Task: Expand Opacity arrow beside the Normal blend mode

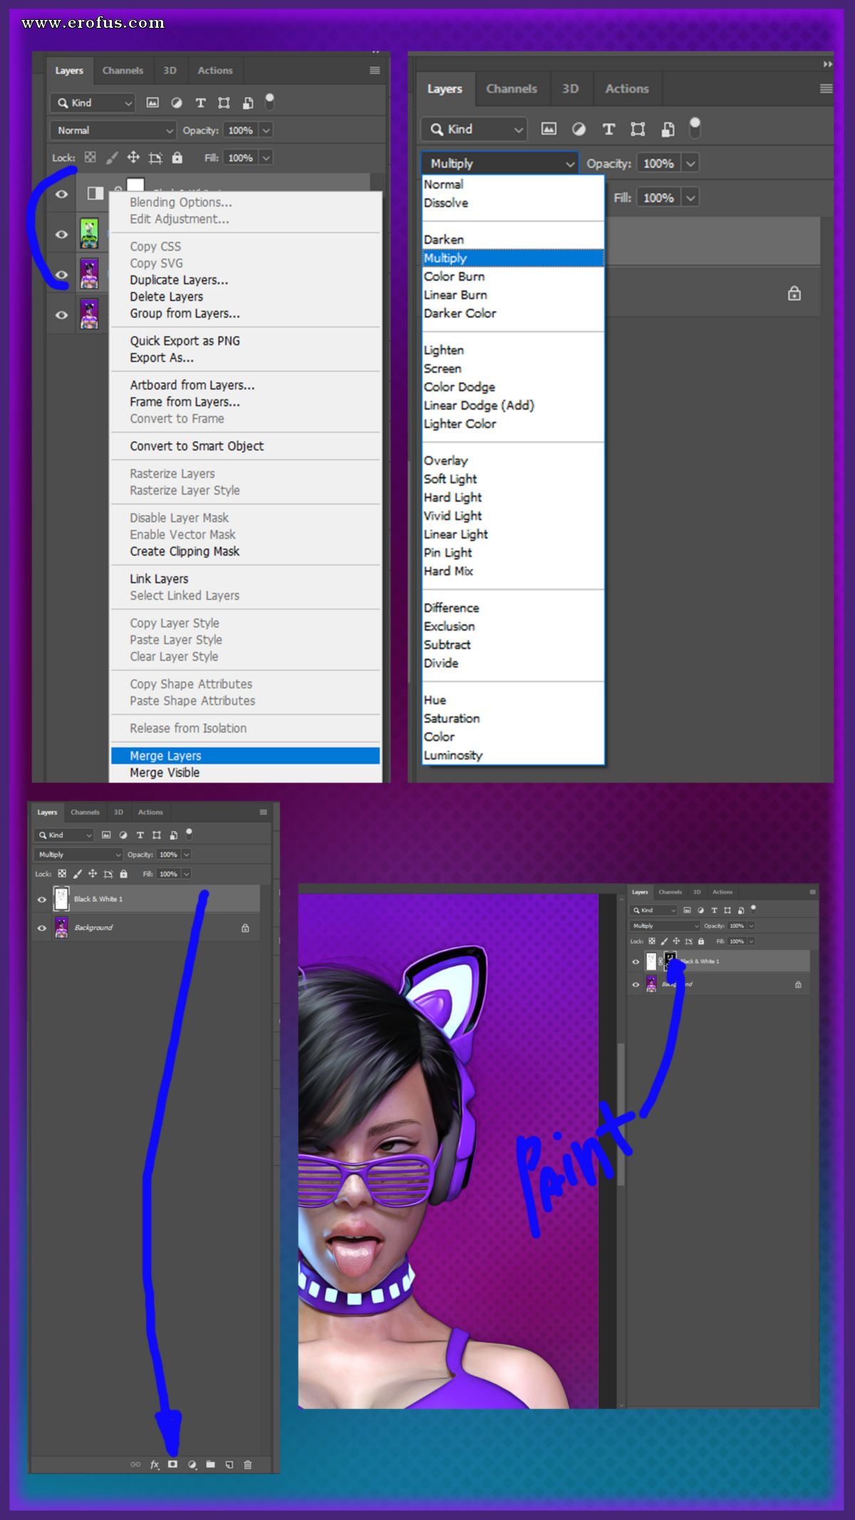Action: tap(266, 130)
